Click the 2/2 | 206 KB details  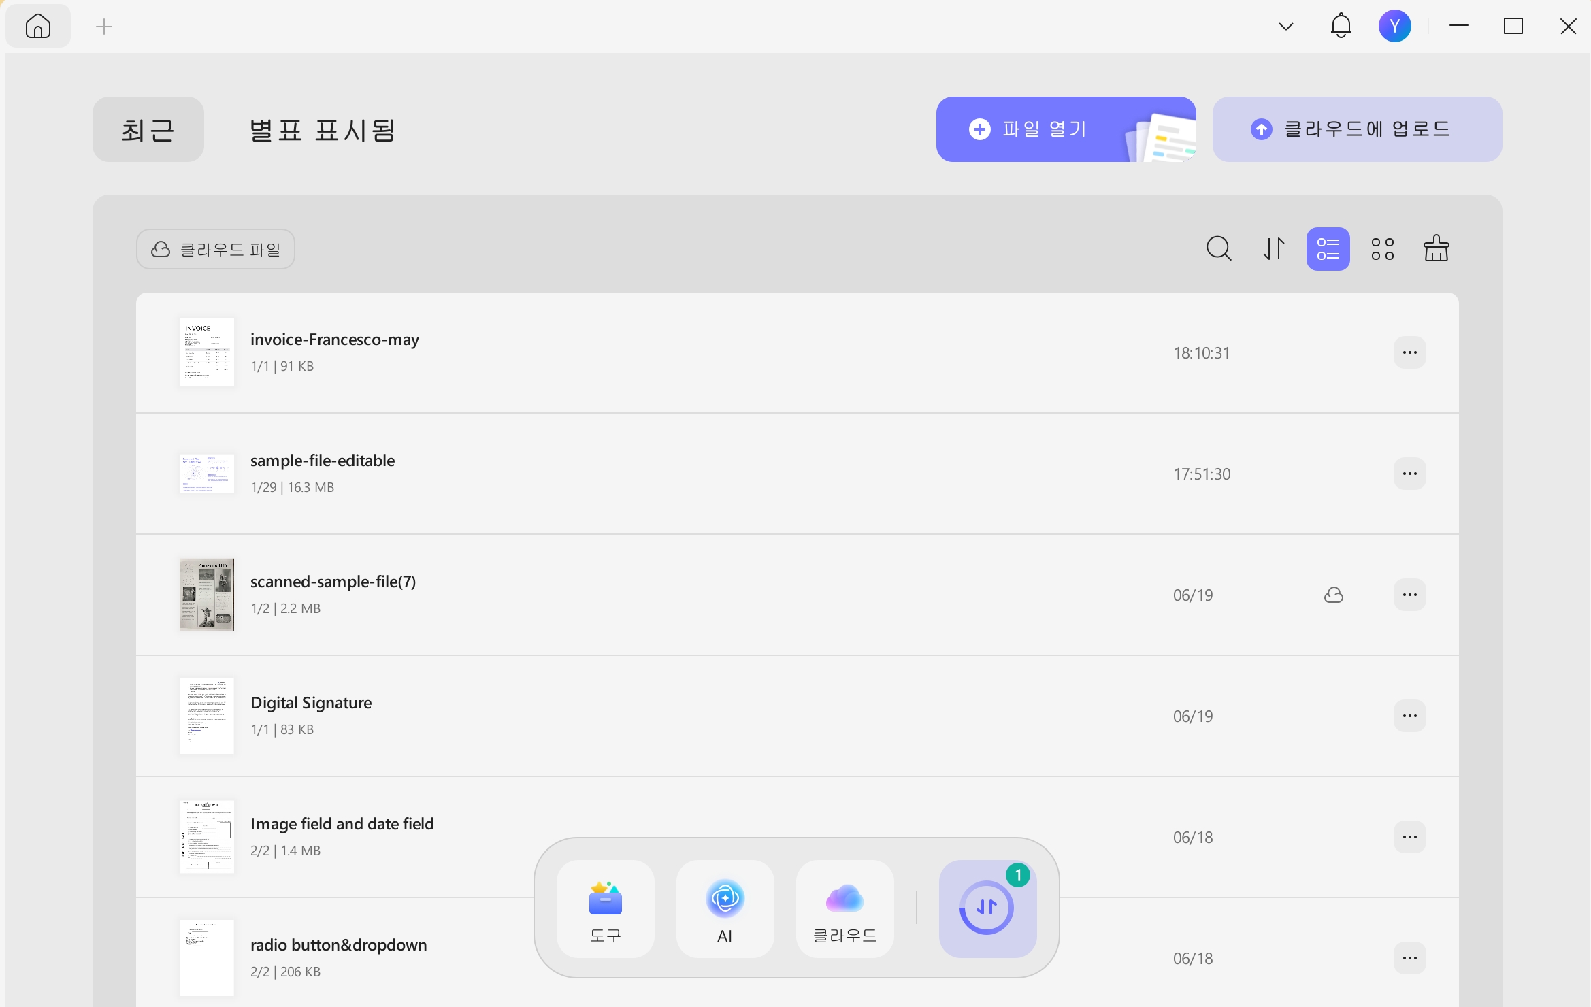[286, 972]
